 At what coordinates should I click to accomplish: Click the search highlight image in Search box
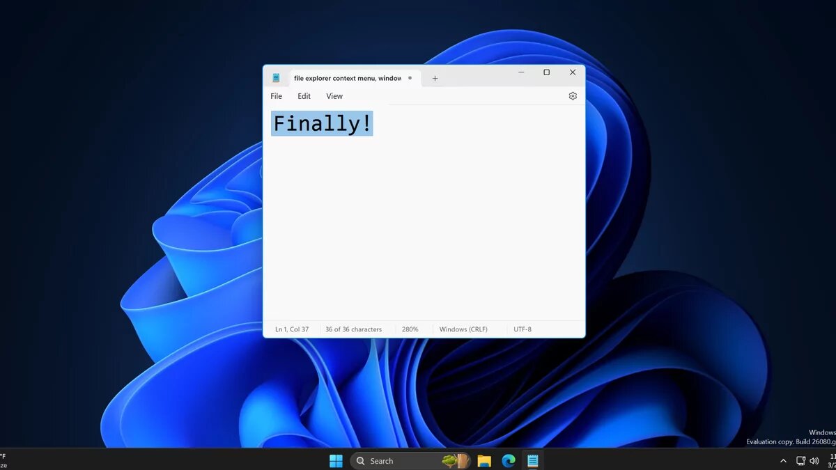pos(456,461)
